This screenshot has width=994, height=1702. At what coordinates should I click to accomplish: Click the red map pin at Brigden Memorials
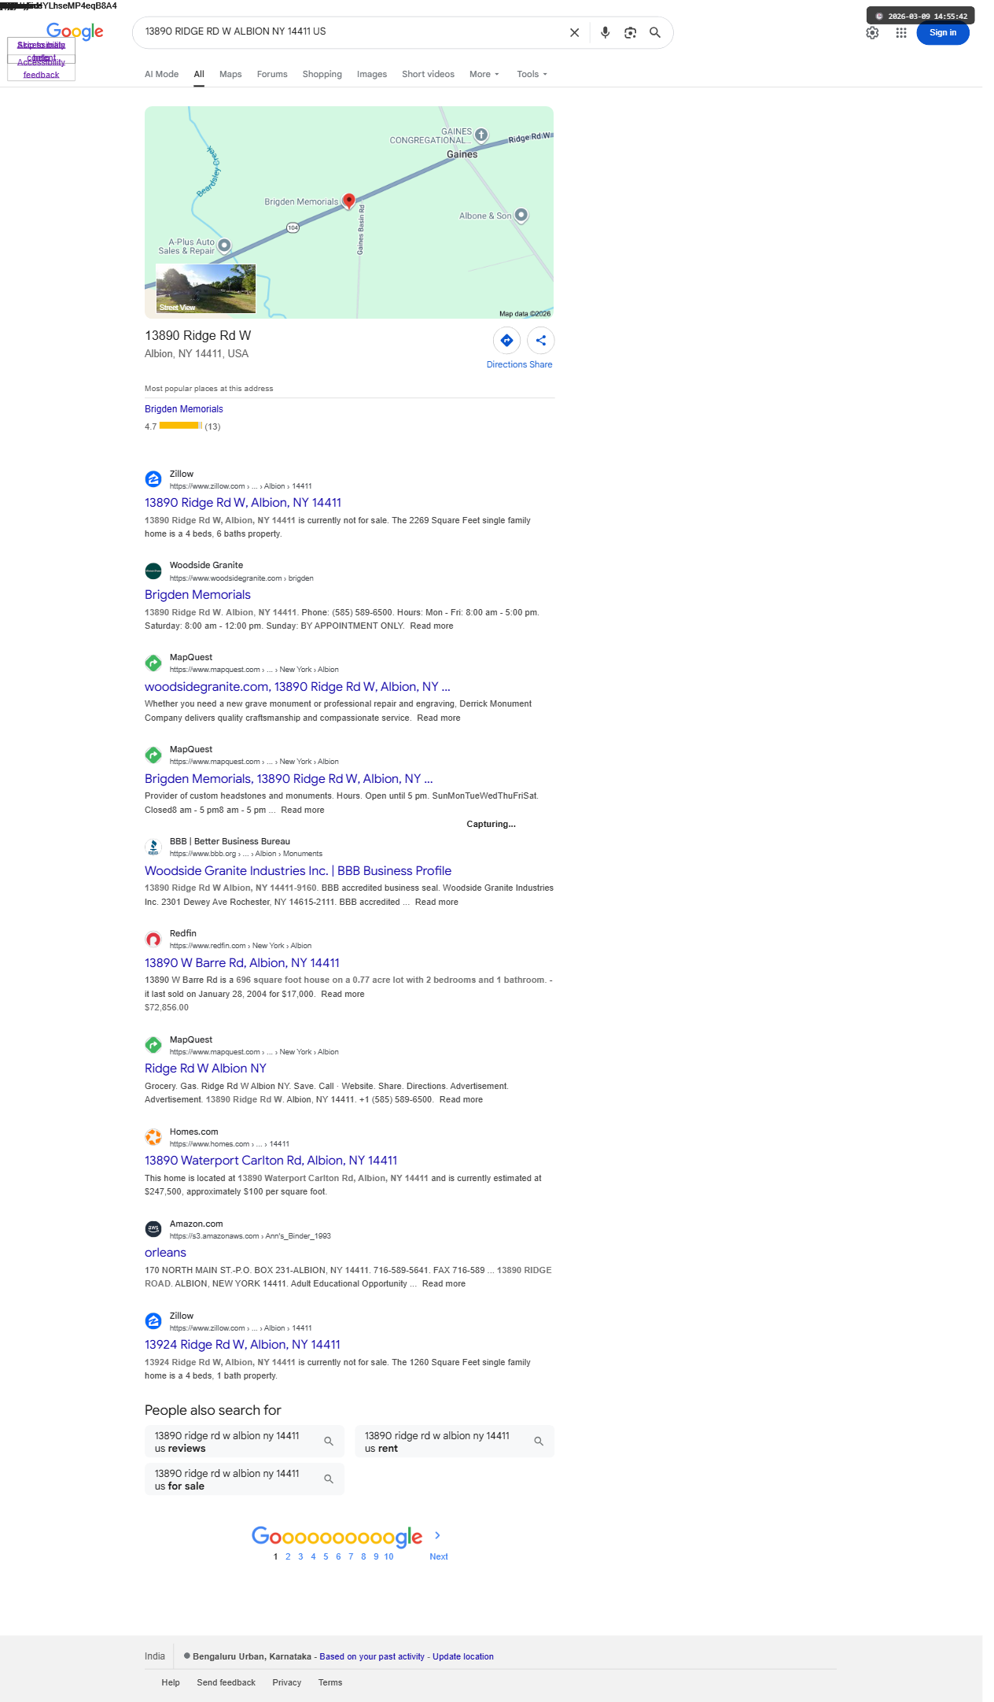pyautogui.click(x=349, y=201)
